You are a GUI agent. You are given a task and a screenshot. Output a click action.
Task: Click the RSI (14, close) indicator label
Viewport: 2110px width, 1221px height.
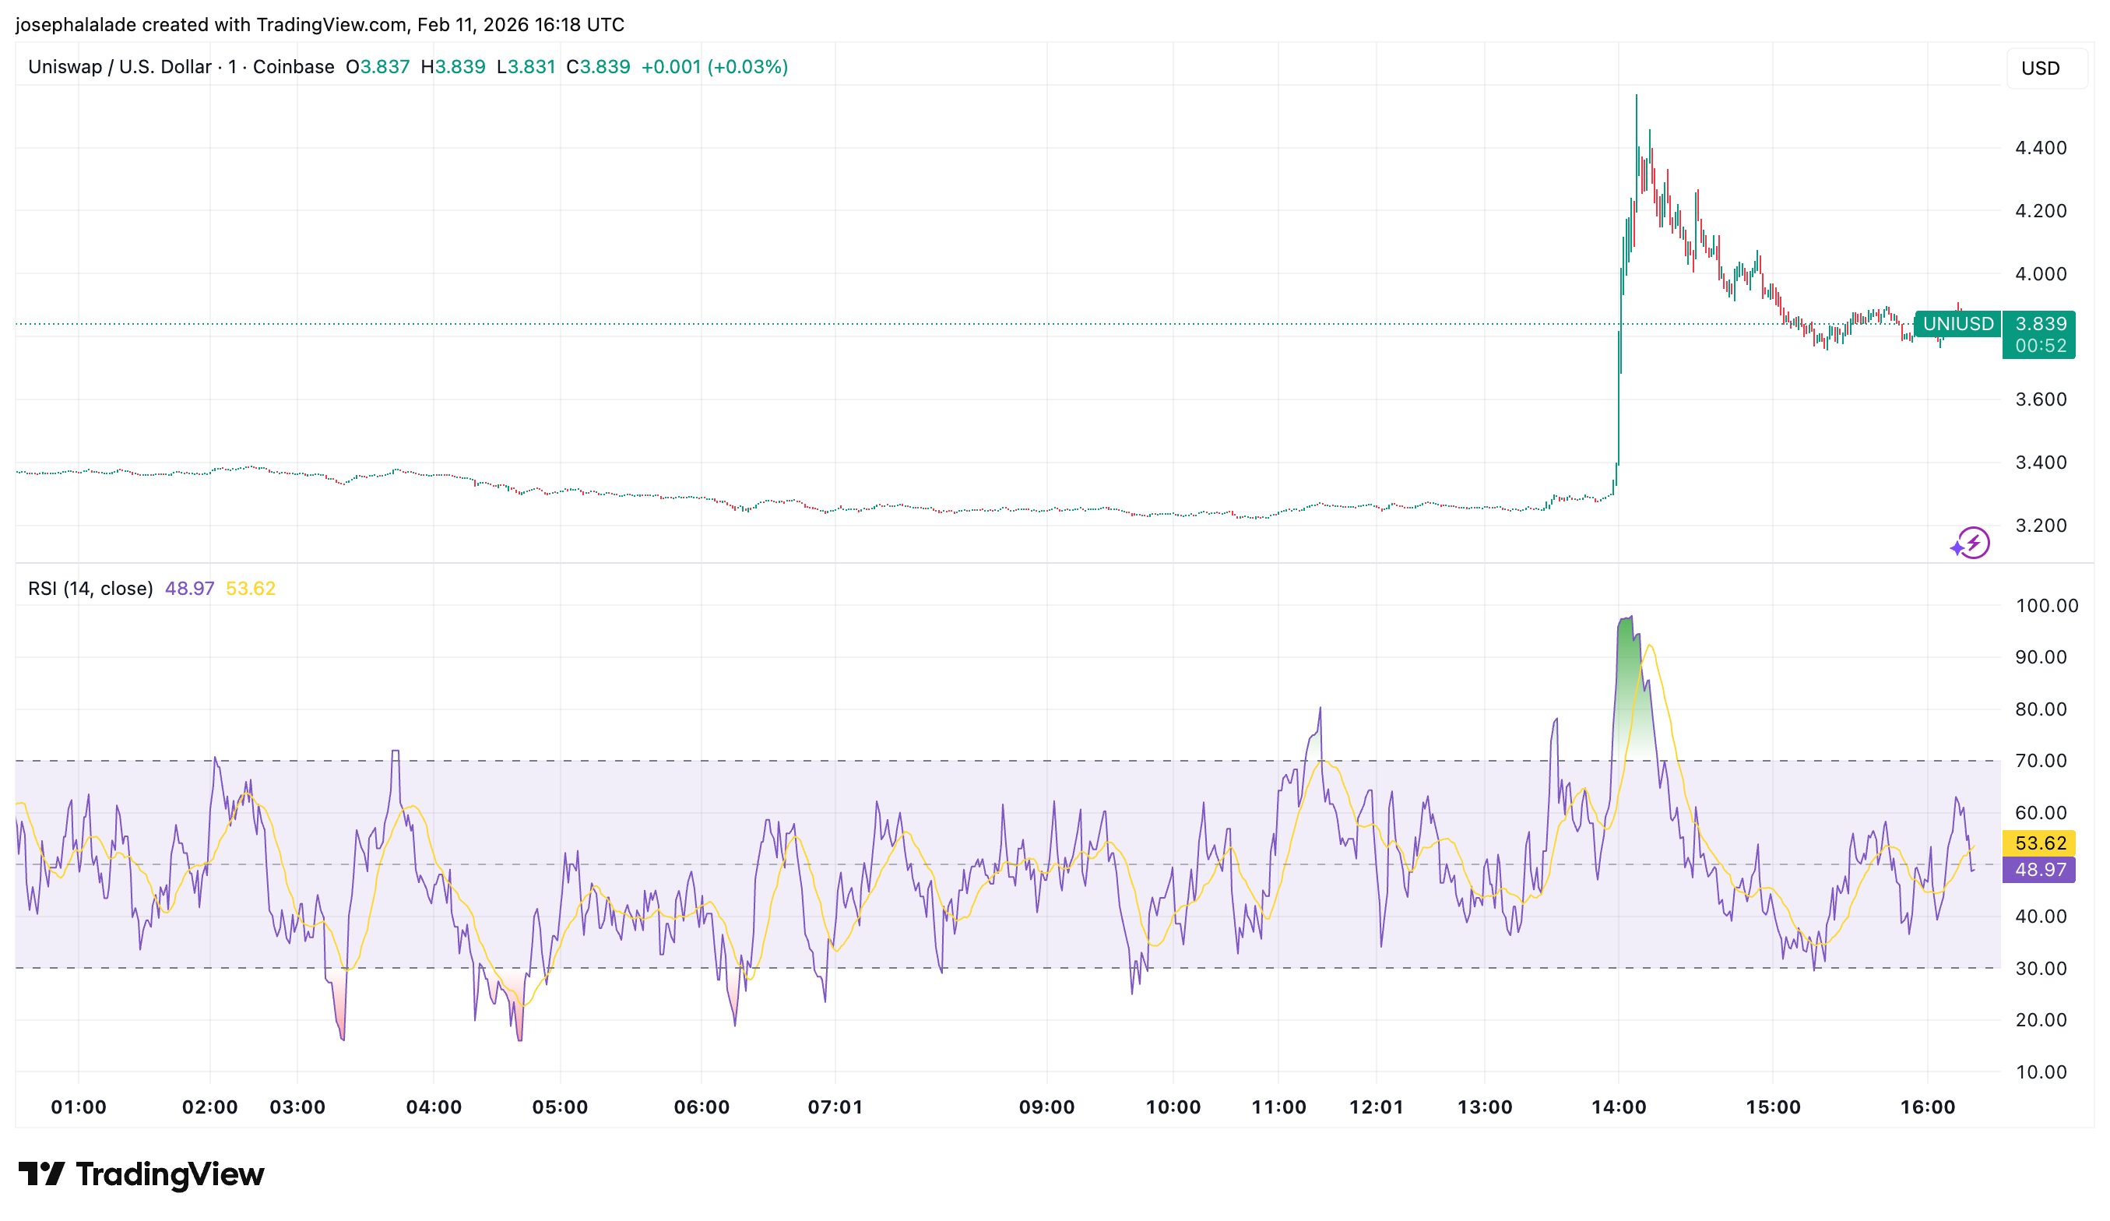tap(90, 589)
